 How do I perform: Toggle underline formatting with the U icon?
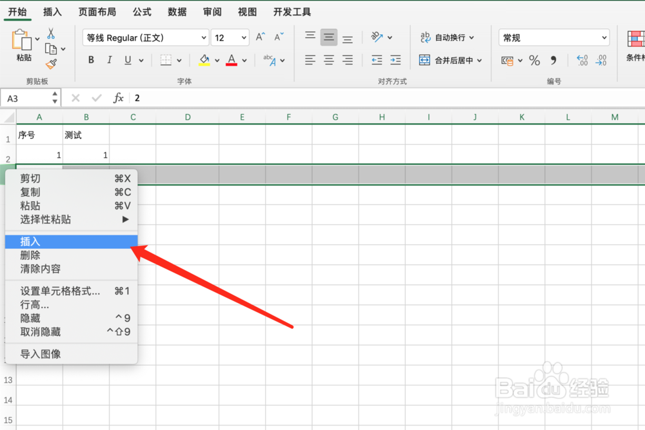(126, 59)
